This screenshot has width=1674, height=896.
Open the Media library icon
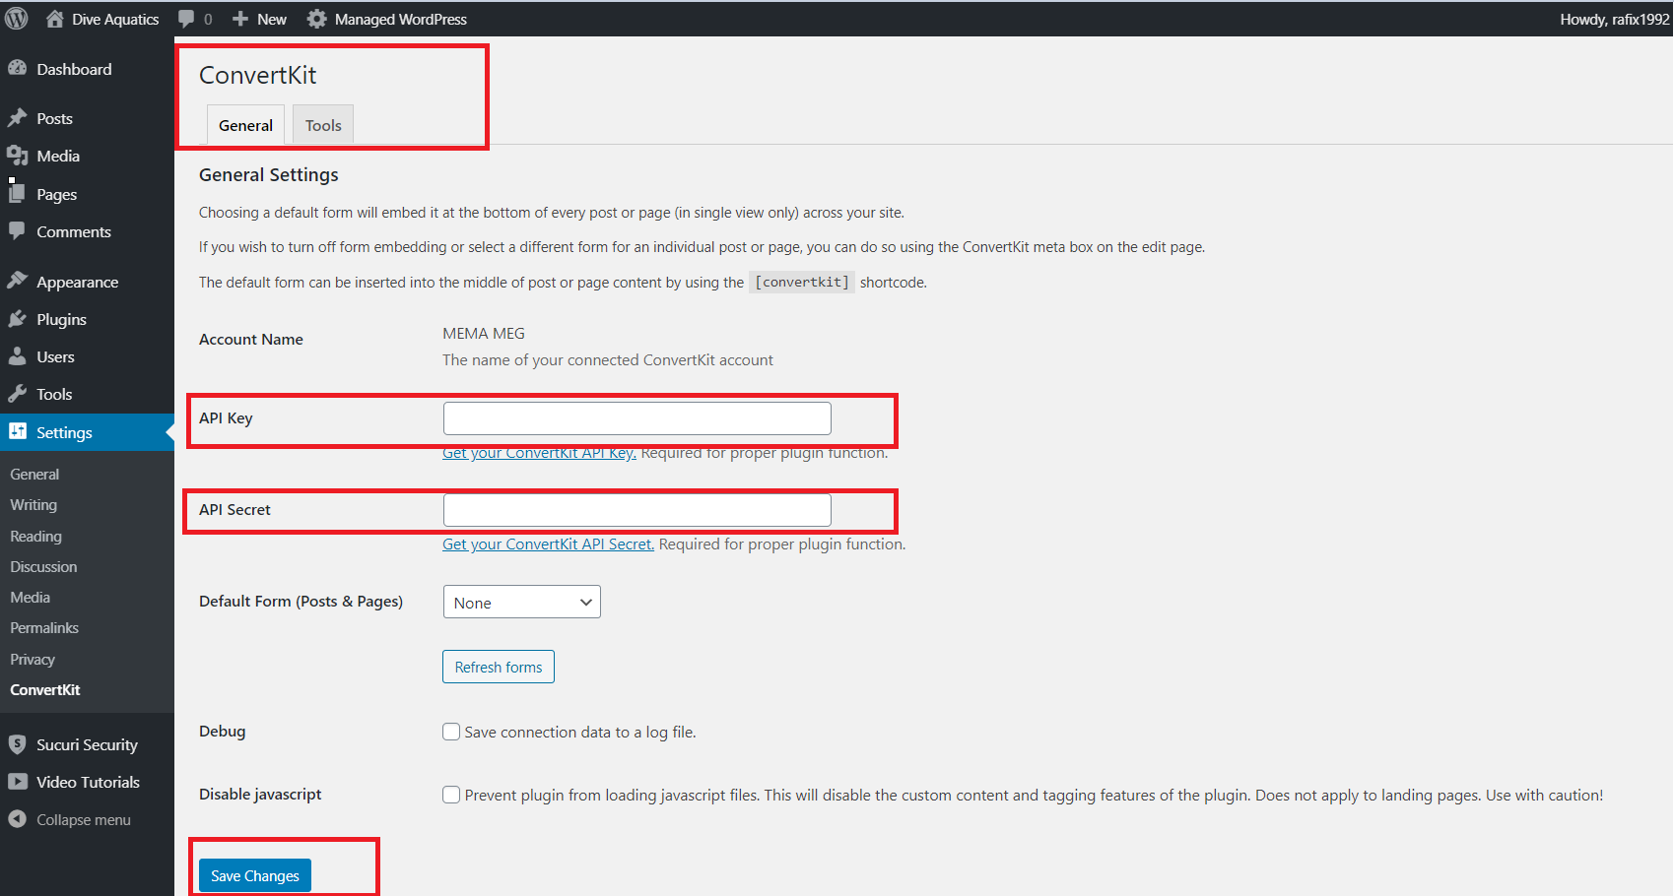[x=19, y=155]
